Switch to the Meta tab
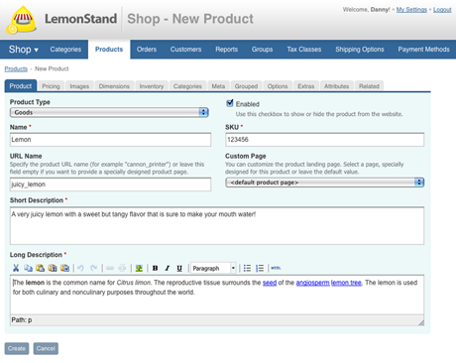The image size is (456, 363). coord(218,86)
